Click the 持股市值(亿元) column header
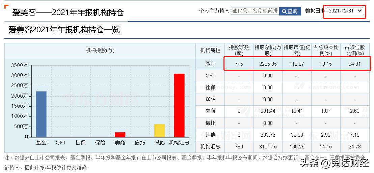The width and height of the screenshot is (374, 173). pyautogui.click(x=297, y=50)
